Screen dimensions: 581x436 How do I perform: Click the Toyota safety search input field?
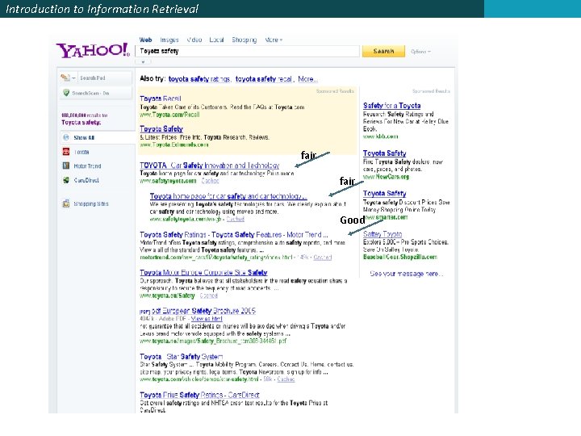pyautogui.click(x=247, y=51)
